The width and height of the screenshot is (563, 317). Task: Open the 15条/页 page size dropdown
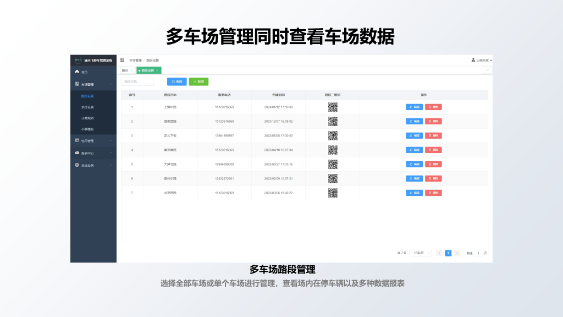pyautogui.click(x=421, y=253)
